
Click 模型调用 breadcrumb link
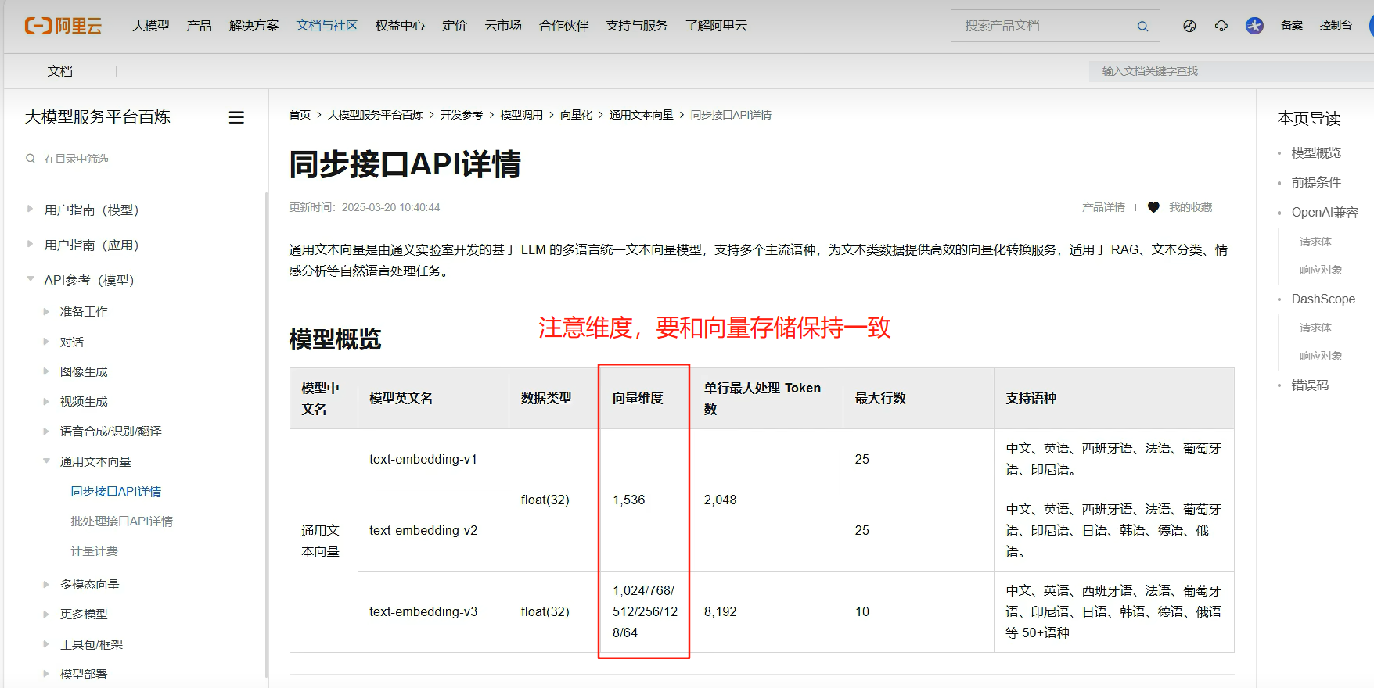point(521,115)
